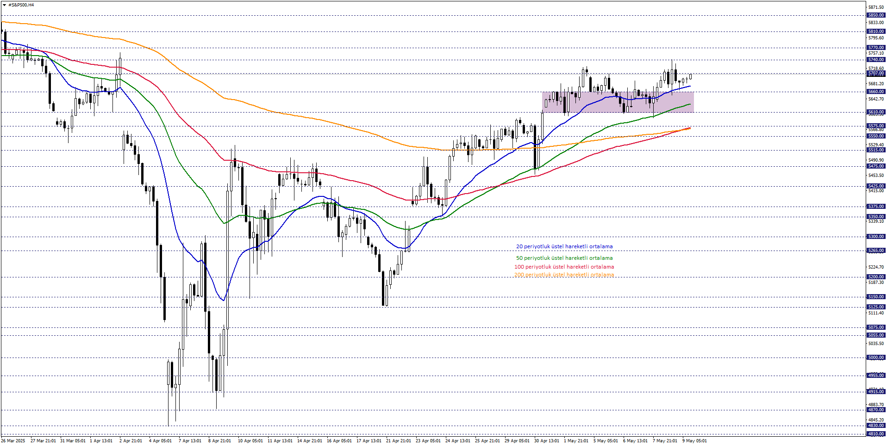The height and width of the screenshot is (446, 887).
Task: Click the 4915.00 price level label
Action: tap(876, 392)
